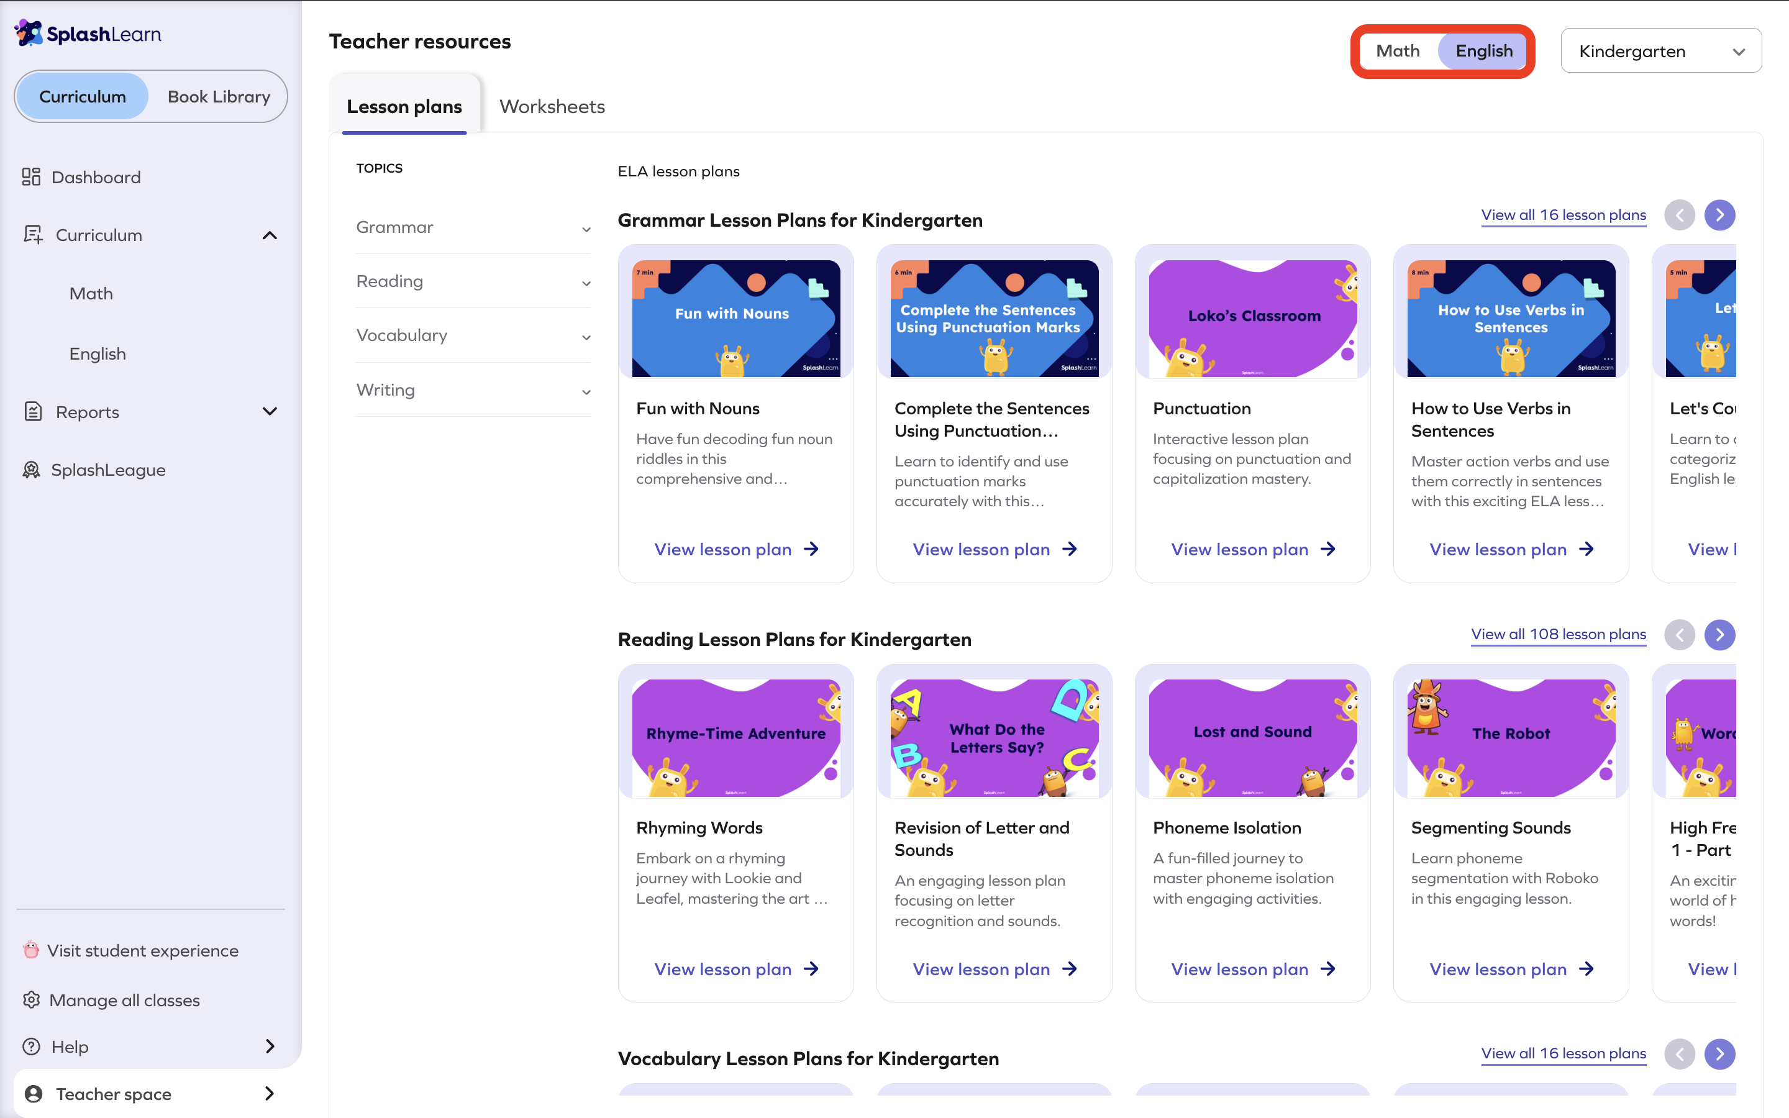Viewport: 1789px width, 1118px height.
Task: Go to previous Grammar lesson plans
Action: (x=1679, y=215)
